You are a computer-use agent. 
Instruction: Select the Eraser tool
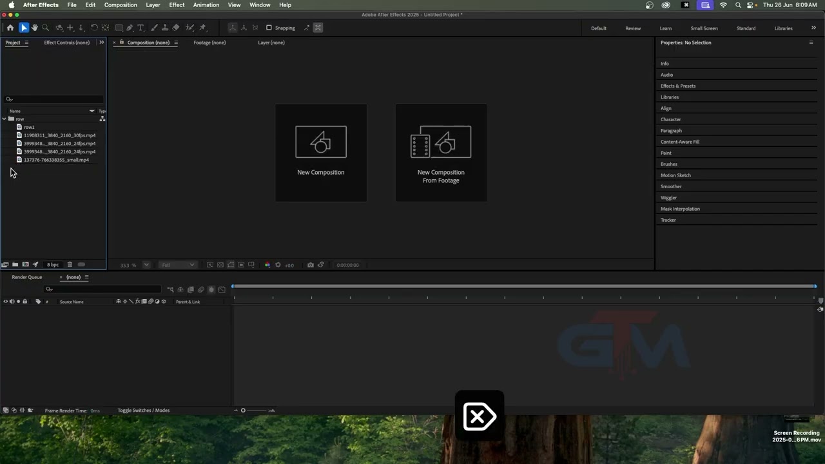point(176,28)
